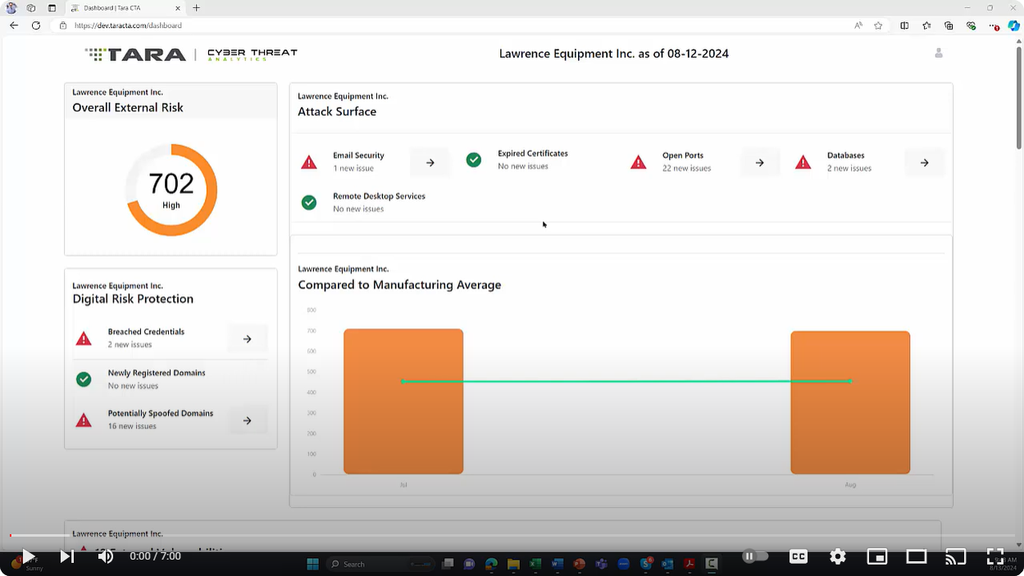The image size is (1024, 576).
Task: Click the "Remote Desktop Services" label
Action: [379, 197]
